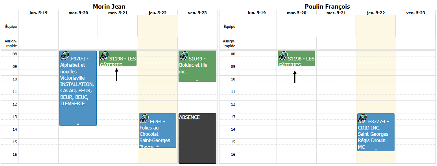Viewport: 437px width, 166px height.
Task: Click resize handle at bottom of S1049 block
Action: 197,80
